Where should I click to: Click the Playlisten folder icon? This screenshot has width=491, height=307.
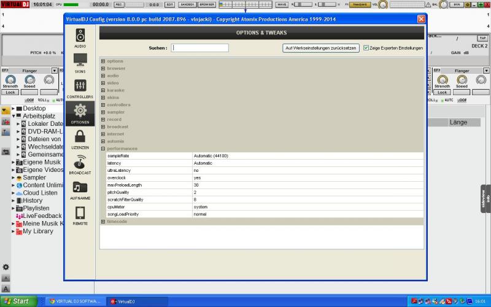pos(19,209)
